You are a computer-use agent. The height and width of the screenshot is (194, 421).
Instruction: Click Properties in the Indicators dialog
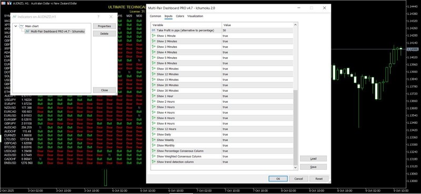(104, 26)
